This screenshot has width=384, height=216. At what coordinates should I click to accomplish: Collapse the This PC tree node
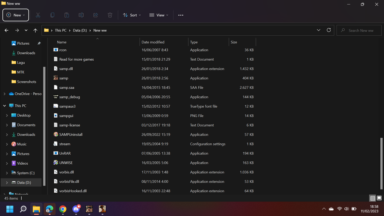pos(4,106)
